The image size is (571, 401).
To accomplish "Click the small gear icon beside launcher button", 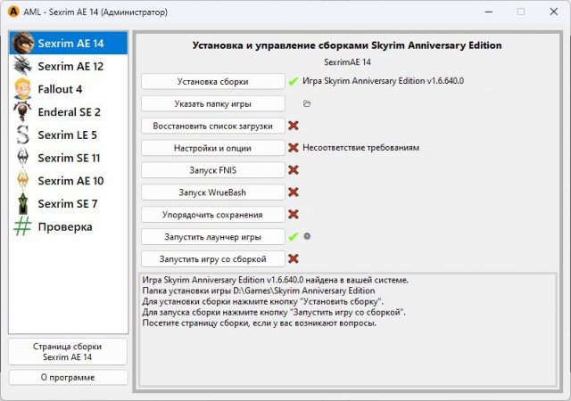I will coord(307,237).
